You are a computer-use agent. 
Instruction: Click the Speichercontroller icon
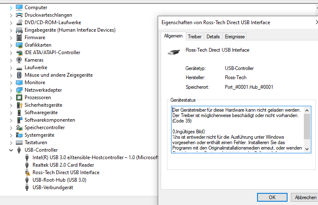tap(19, 127)
